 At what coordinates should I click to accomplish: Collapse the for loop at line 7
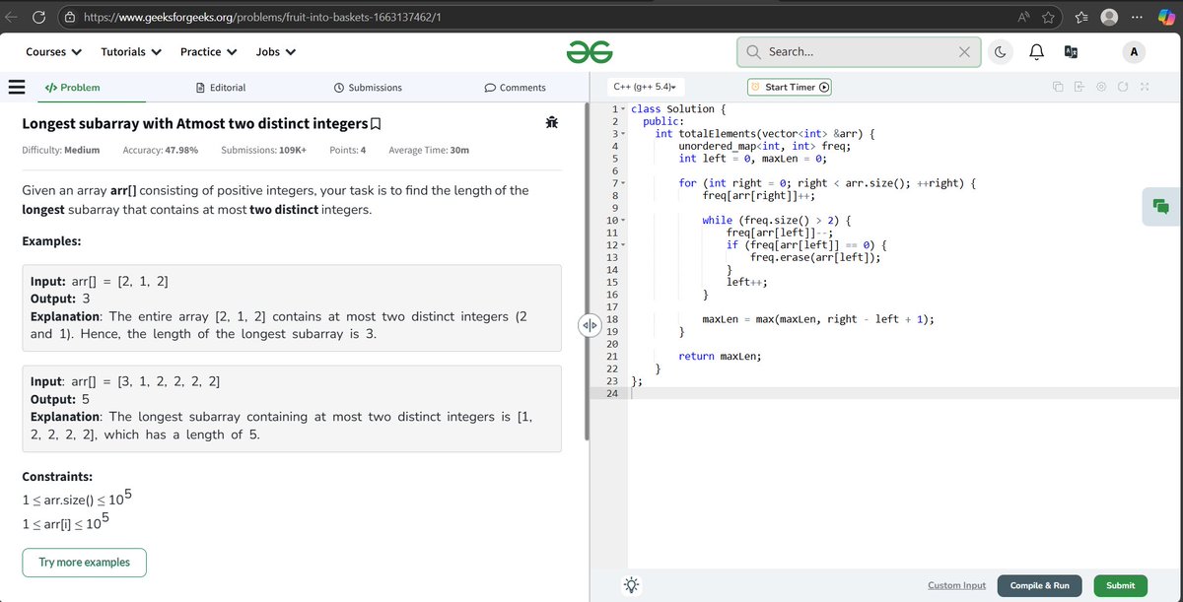(x=623, y=183)
